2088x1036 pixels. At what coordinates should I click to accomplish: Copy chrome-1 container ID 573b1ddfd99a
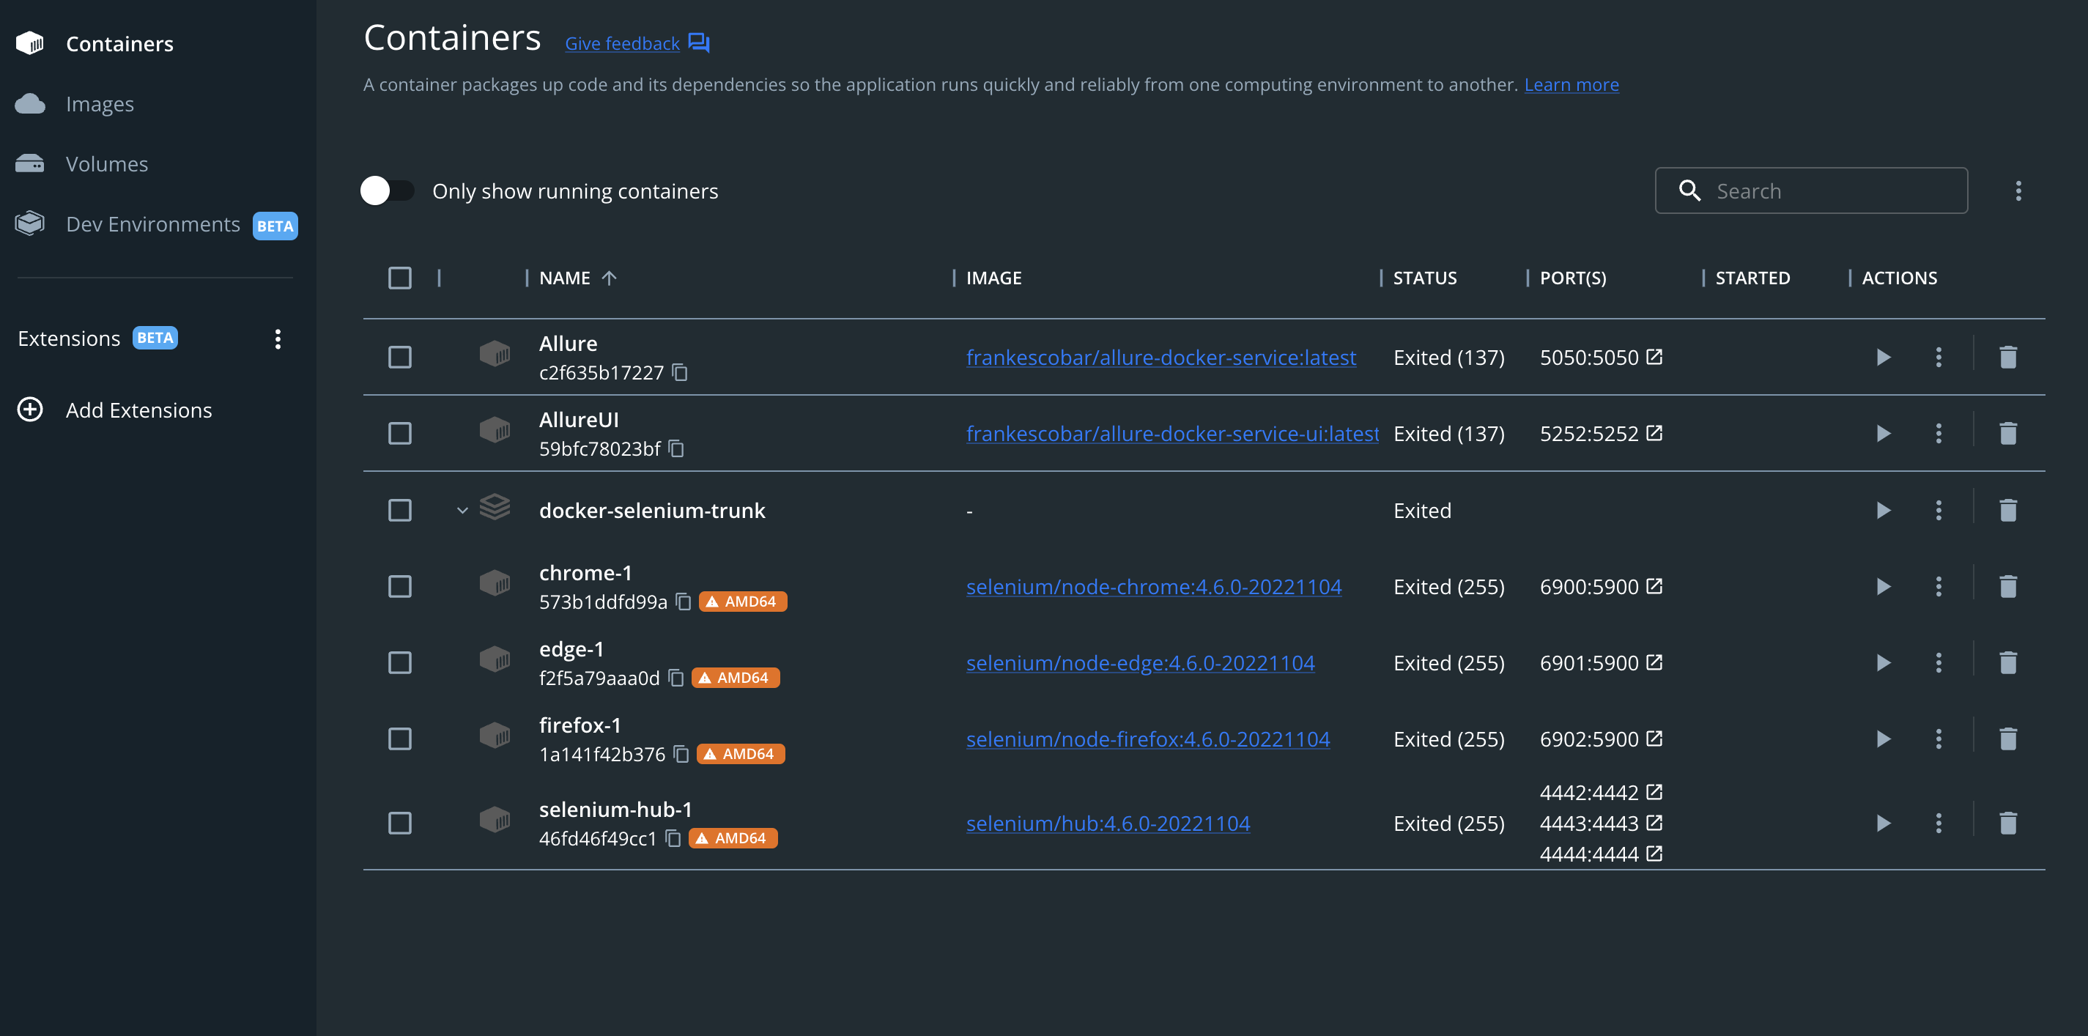684,602
